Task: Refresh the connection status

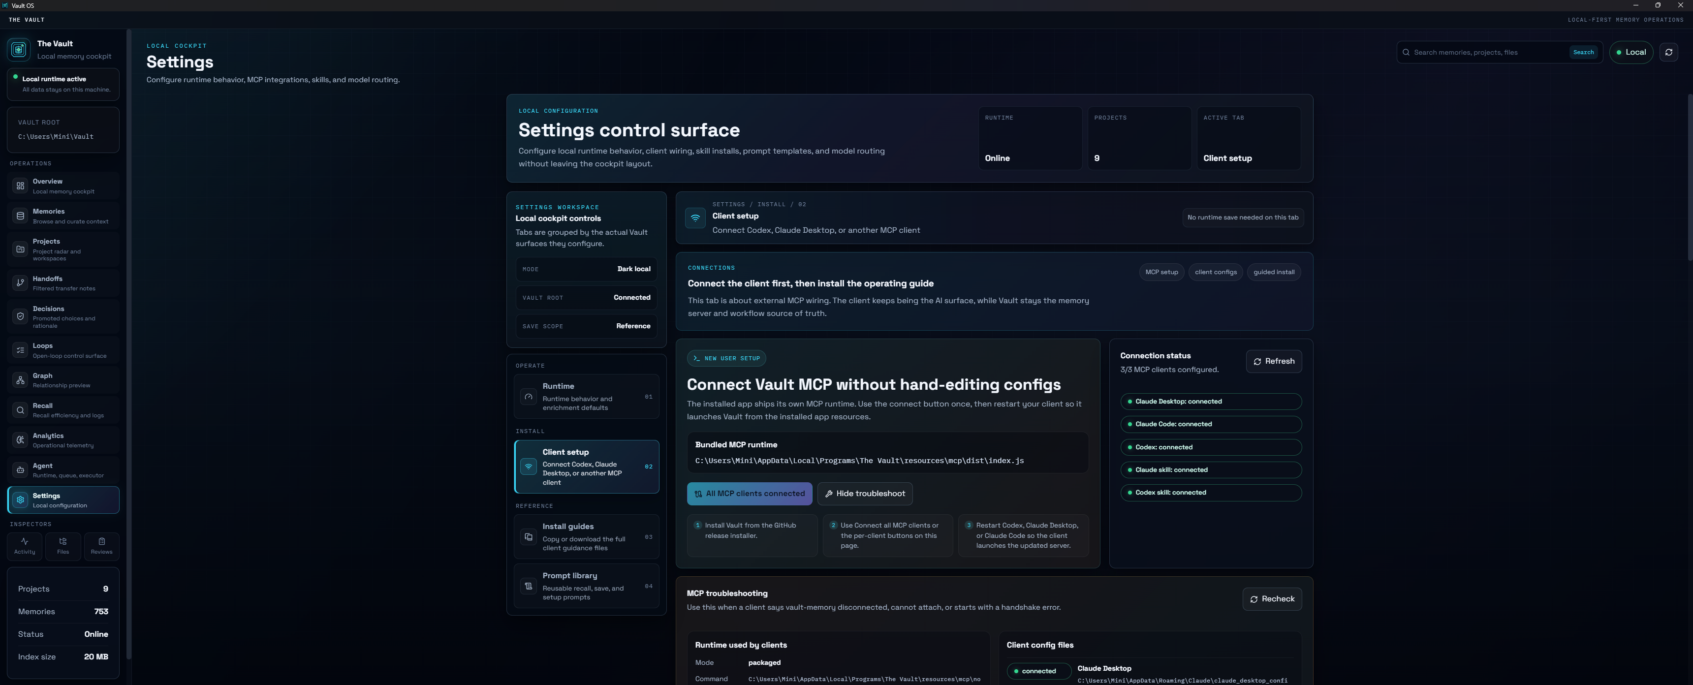Action: point(1274,362)
